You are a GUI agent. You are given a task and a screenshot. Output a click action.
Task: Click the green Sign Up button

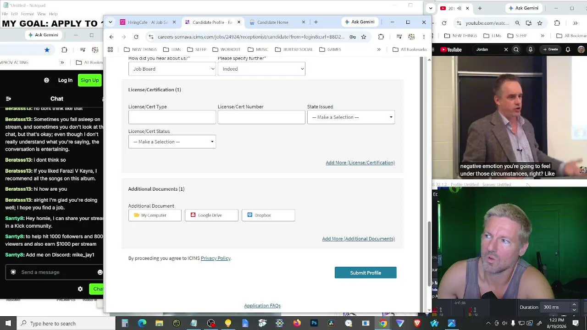point(89,80)
